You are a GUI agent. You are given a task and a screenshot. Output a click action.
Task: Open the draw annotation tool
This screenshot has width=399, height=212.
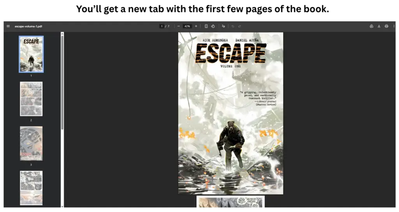coord(223,26)
